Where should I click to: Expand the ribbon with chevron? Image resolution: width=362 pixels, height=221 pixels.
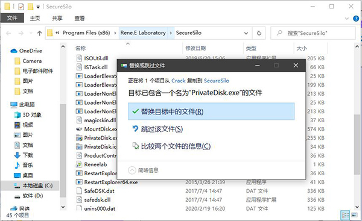click(346, 19)
